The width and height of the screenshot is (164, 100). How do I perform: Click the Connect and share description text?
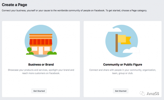[x=122, y=71]
